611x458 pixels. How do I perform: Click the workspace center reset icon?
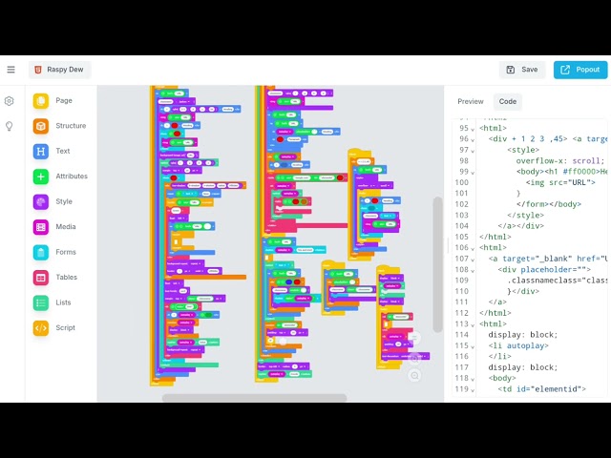[x=414, y=338]
